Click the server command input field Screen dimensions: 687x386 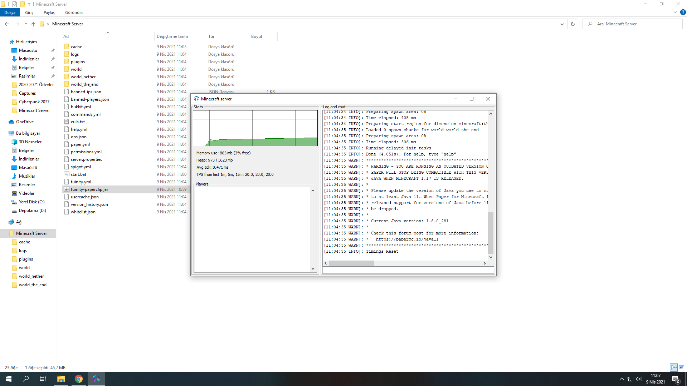(x=408, y=271)
